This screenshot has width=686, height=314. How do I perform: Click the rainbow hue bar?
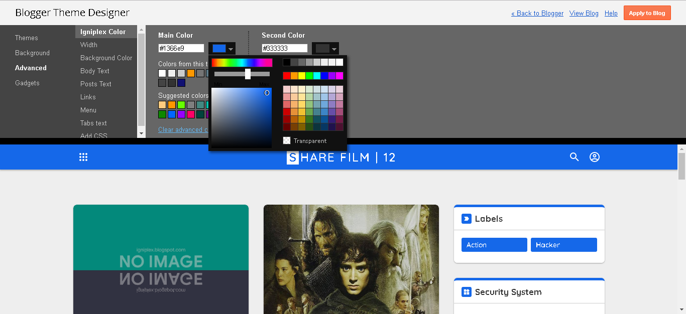[242, 63]
